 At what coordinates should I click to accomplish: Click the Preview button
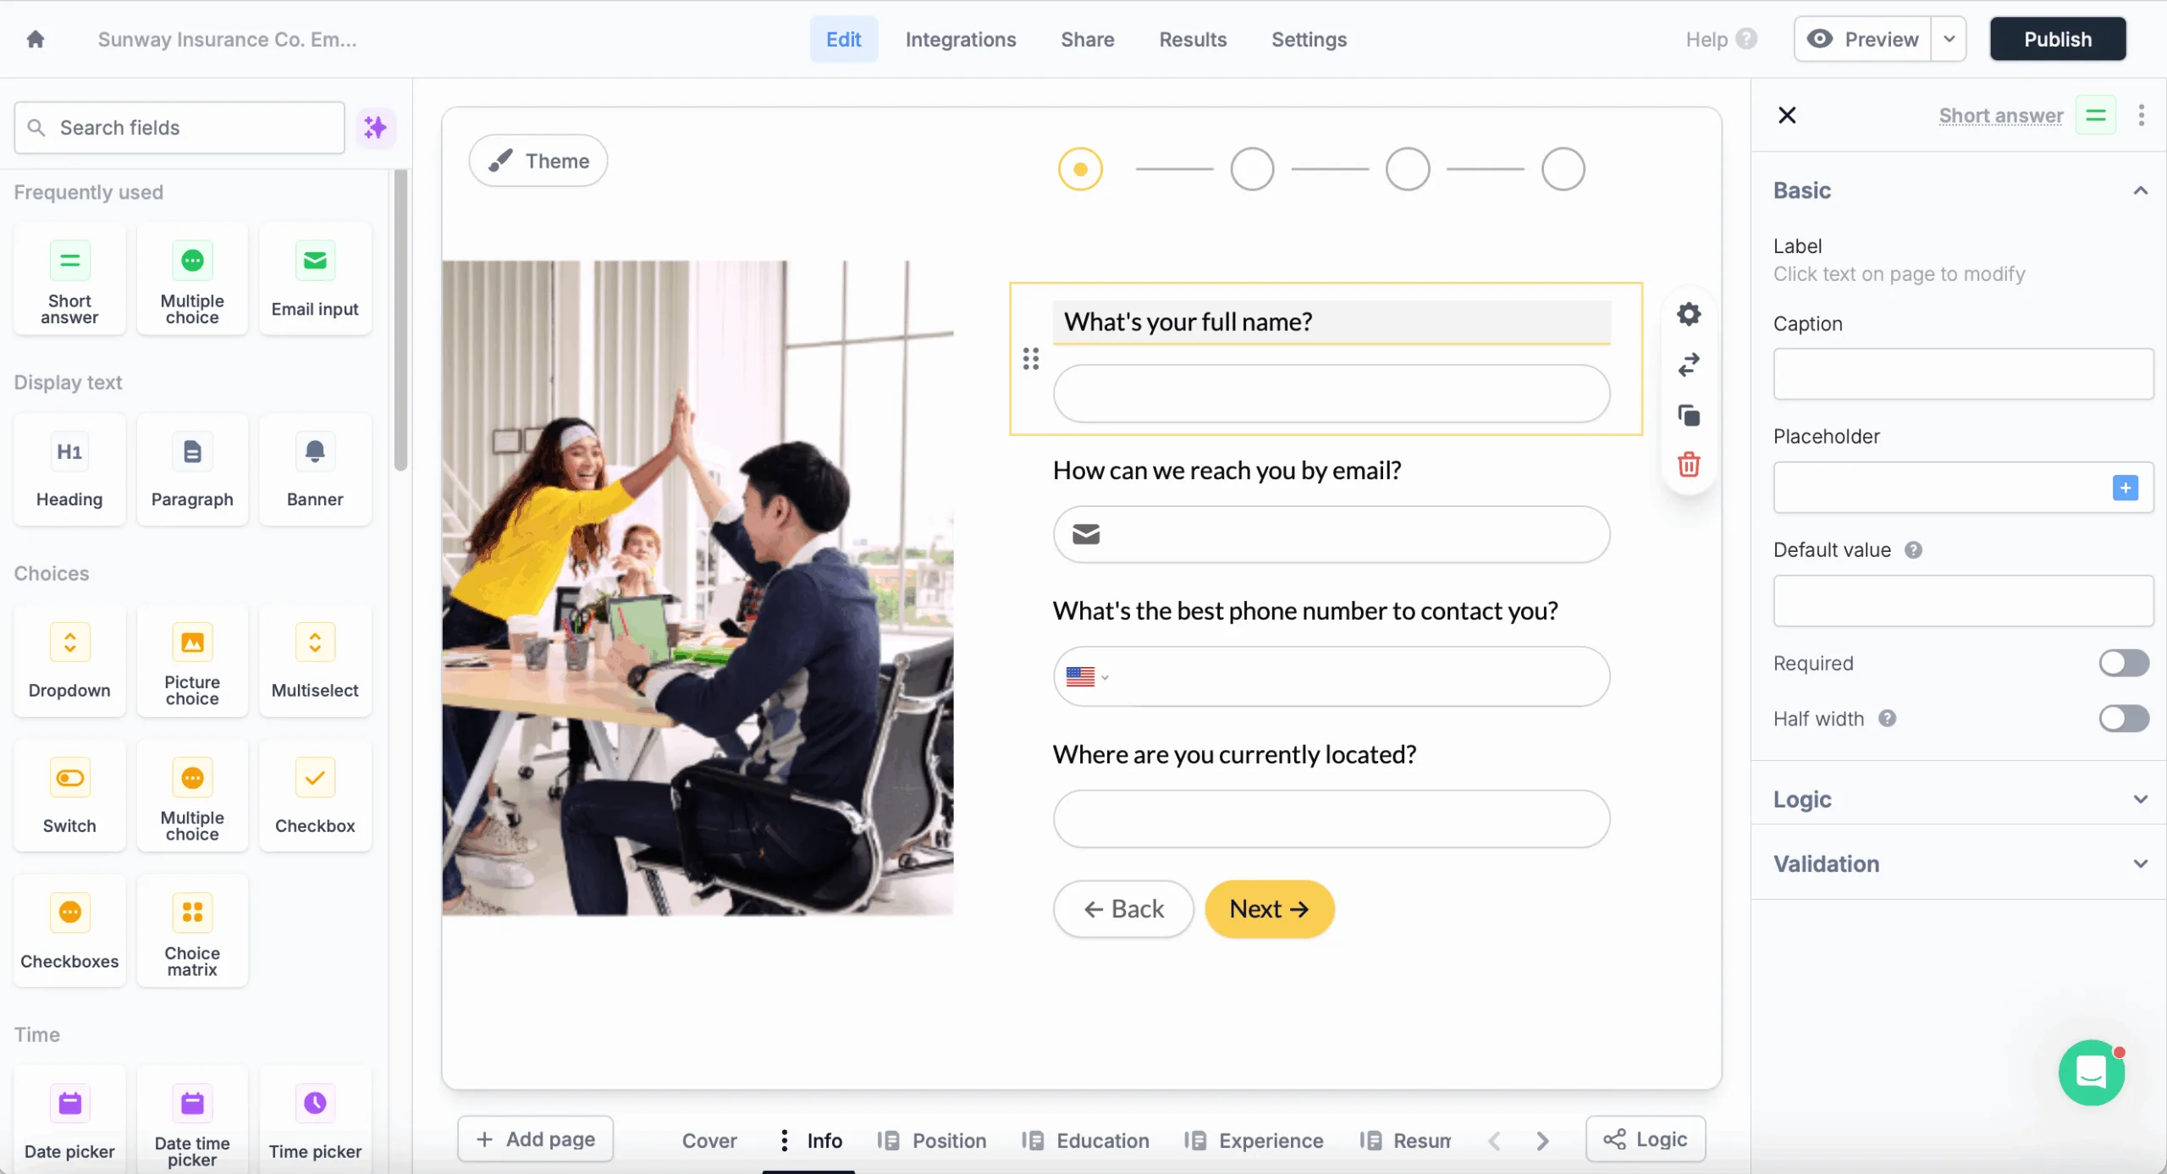pos(1862,39)
